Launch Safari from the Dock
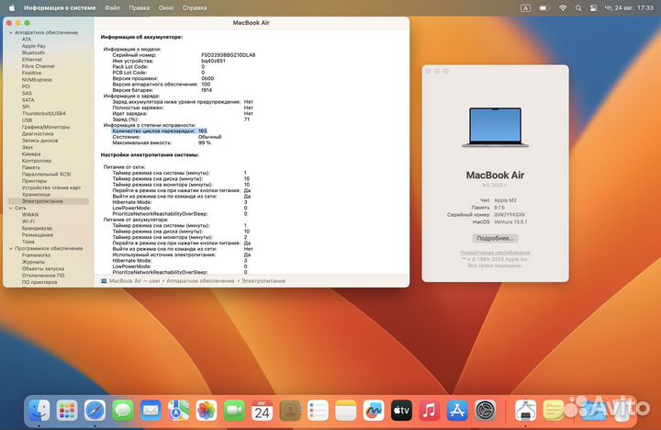The width and height of the screenshot is (661, 430). point(95,410)
